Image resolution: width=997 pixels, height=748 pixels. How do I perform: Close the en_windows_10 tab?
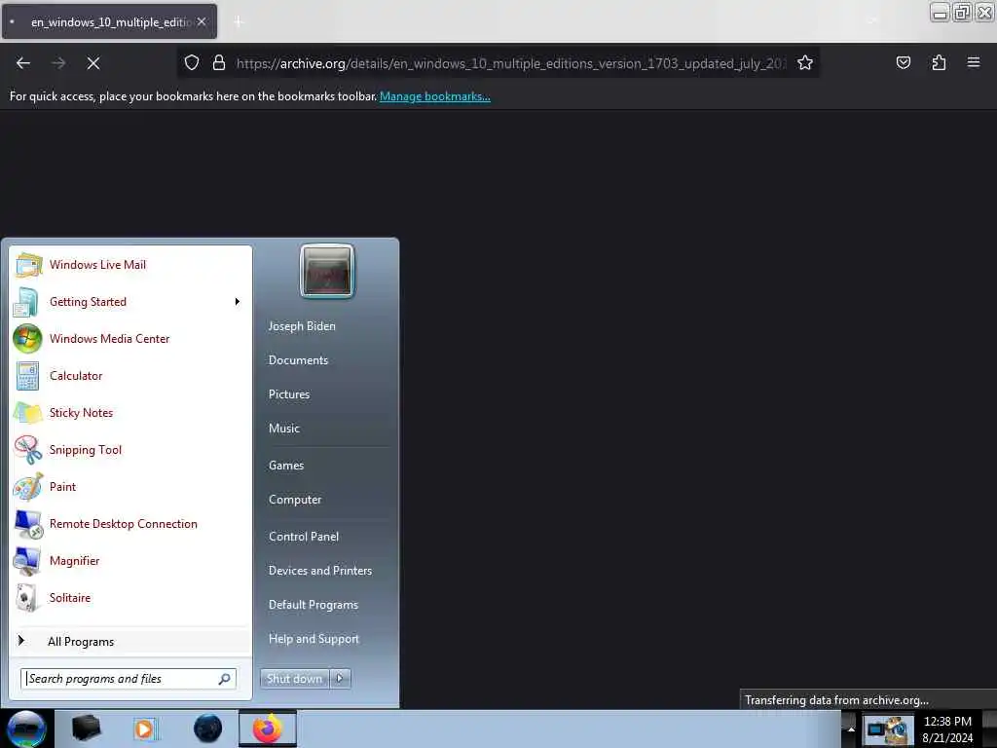point(202,21)
